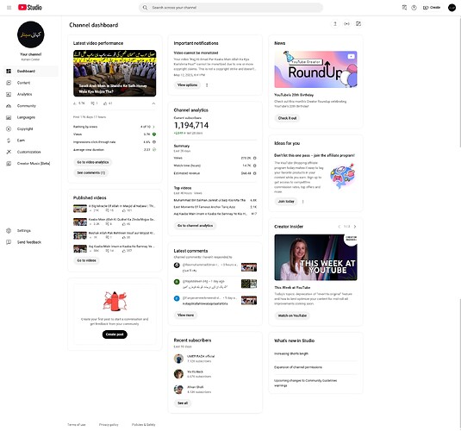Image resolution: width=461 pixels, height=431 pixels.
Task: Go to next Creator Insider card
Action: click(x=355, y=227)
